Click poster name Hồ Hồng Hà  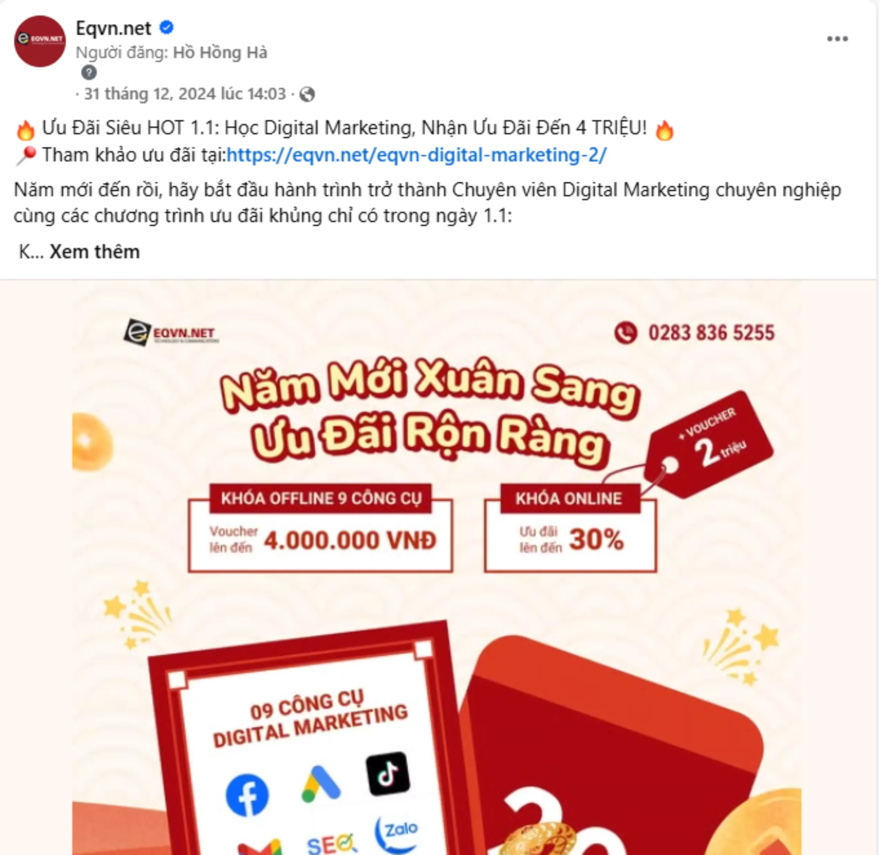point(220,53)
